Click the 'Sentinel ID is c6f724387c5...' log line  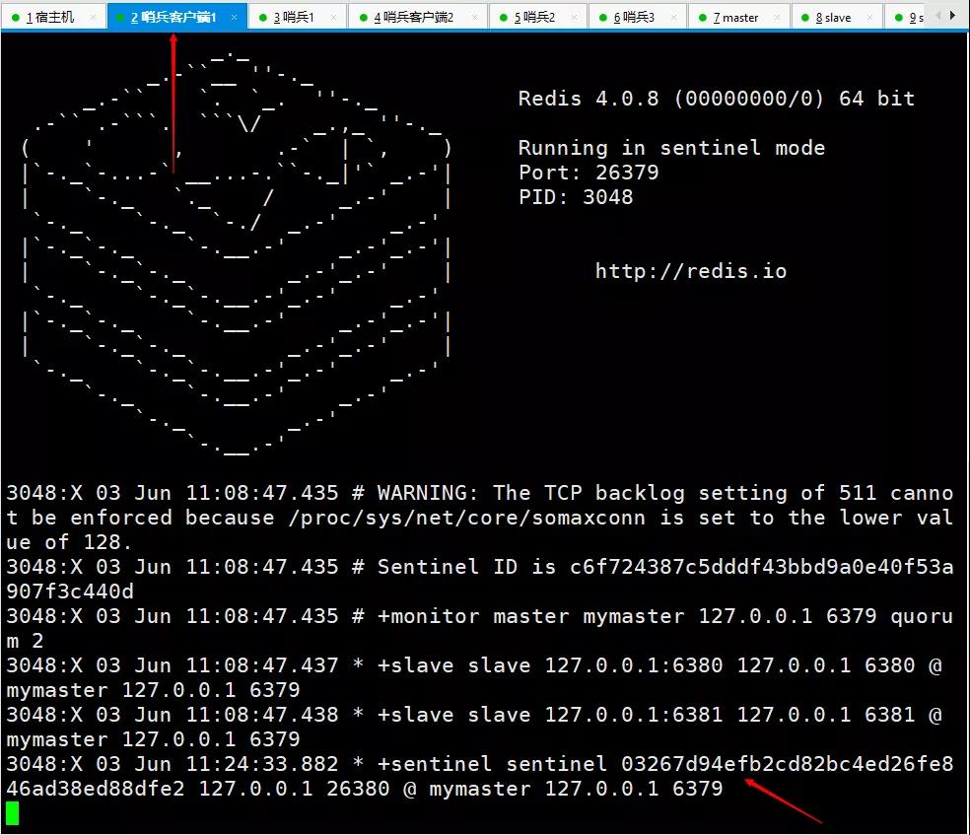479,579
